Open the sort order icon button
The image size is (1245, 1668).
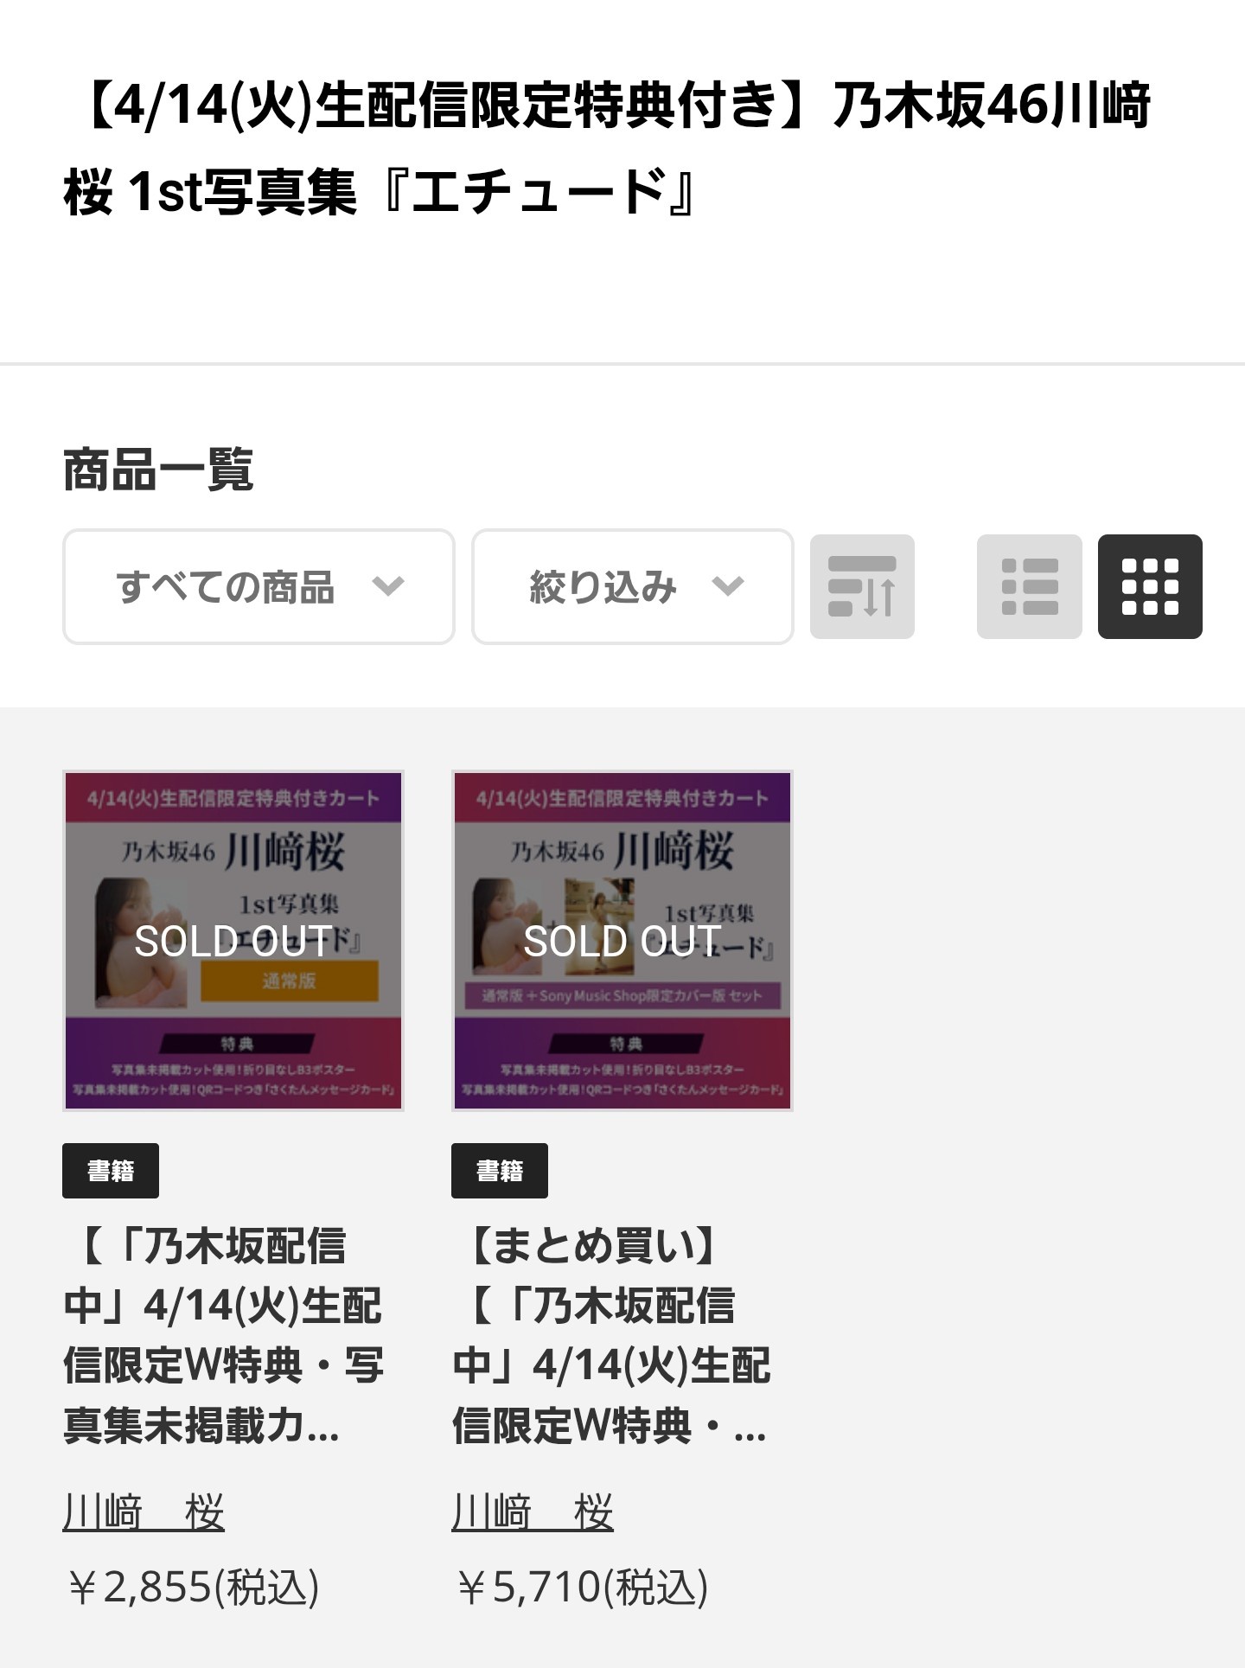point(862,586)
